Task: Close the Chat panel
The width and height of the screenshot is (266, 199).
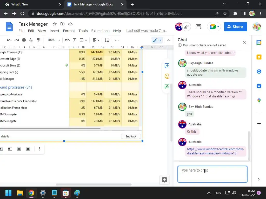Action: (244, 42)
